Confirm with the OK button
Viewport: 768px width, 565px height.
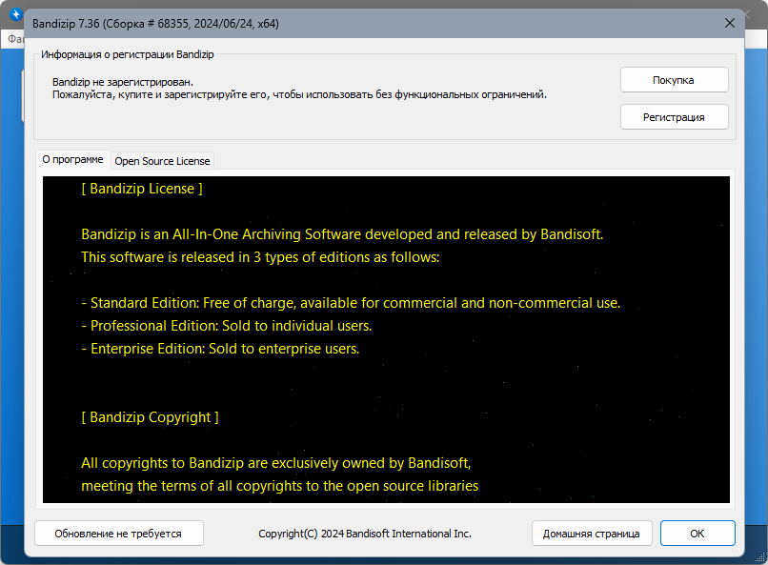click(x=697, y=534)
